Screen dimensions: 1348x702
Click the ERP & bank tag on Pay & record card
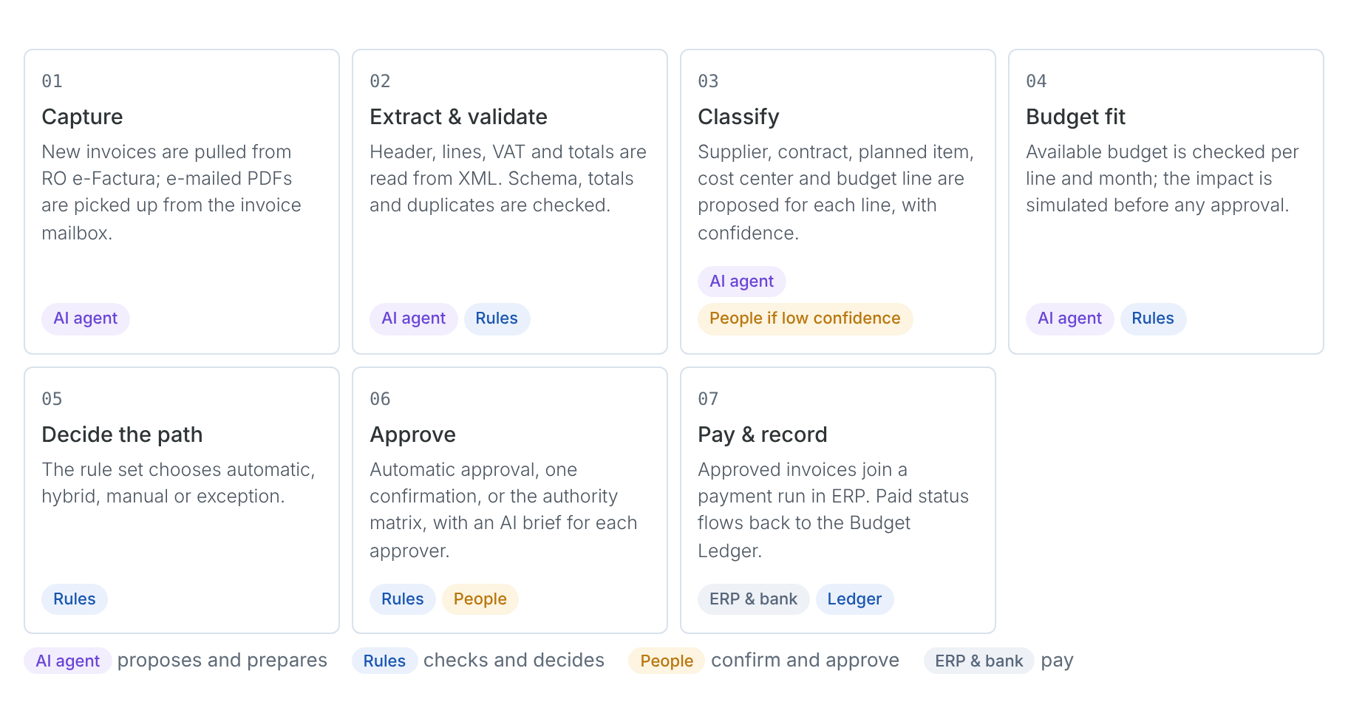pos(754,599)
